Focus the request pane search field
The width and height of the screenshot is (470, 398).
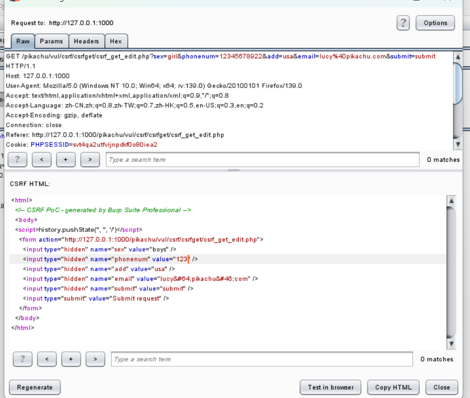[263, 160]
